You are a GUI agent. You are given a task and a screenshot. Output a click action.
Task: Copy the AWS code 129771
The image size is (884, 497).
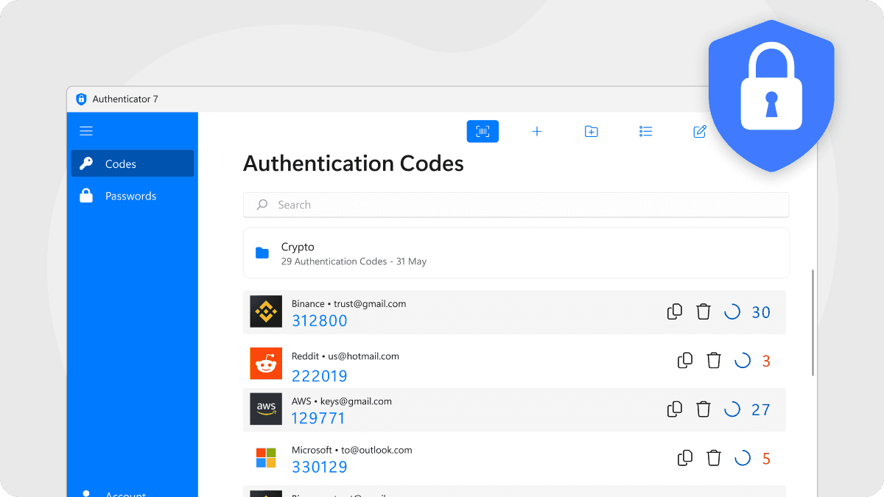pyautogui.click(x=674, y=409)
